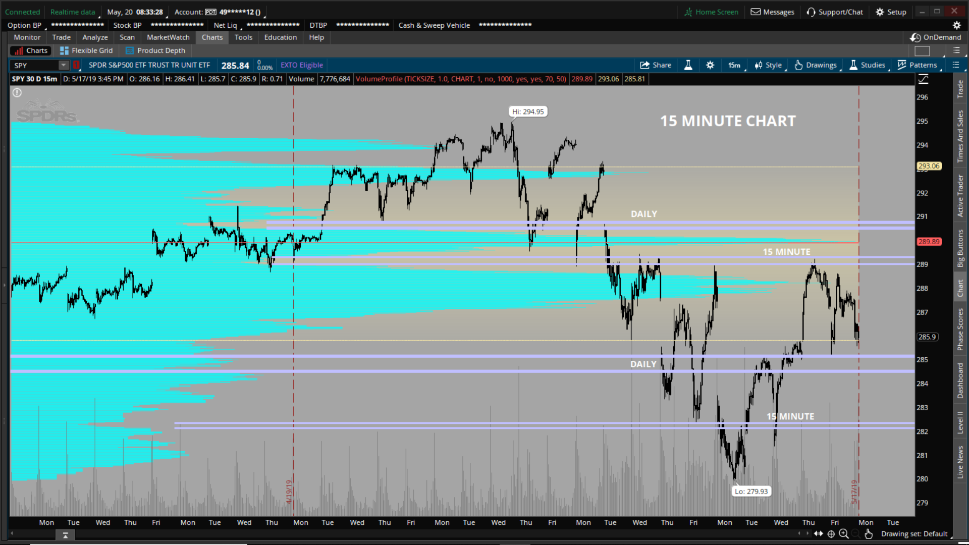Open the Times And Sales sidebar panel
Viewport: 969px width, 545px height.
960,136
